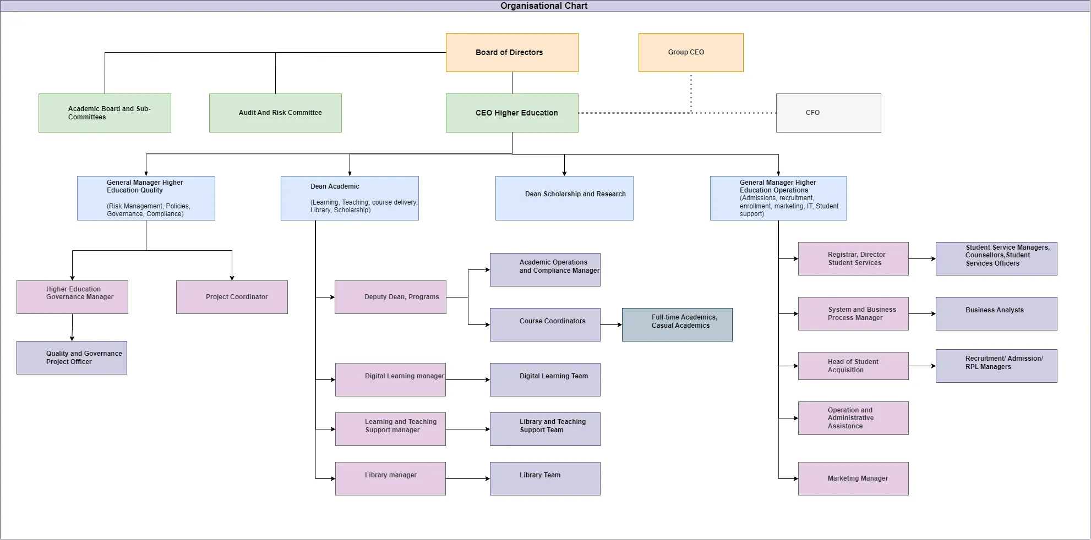
Task: Select the Course Coordinators box
Action: click(545, 324)
